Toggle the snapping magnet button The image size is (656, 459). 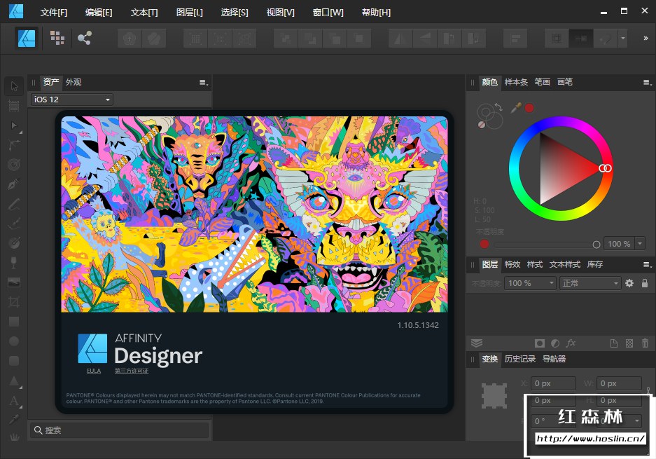pyautogui.click(x=606, y=39)
